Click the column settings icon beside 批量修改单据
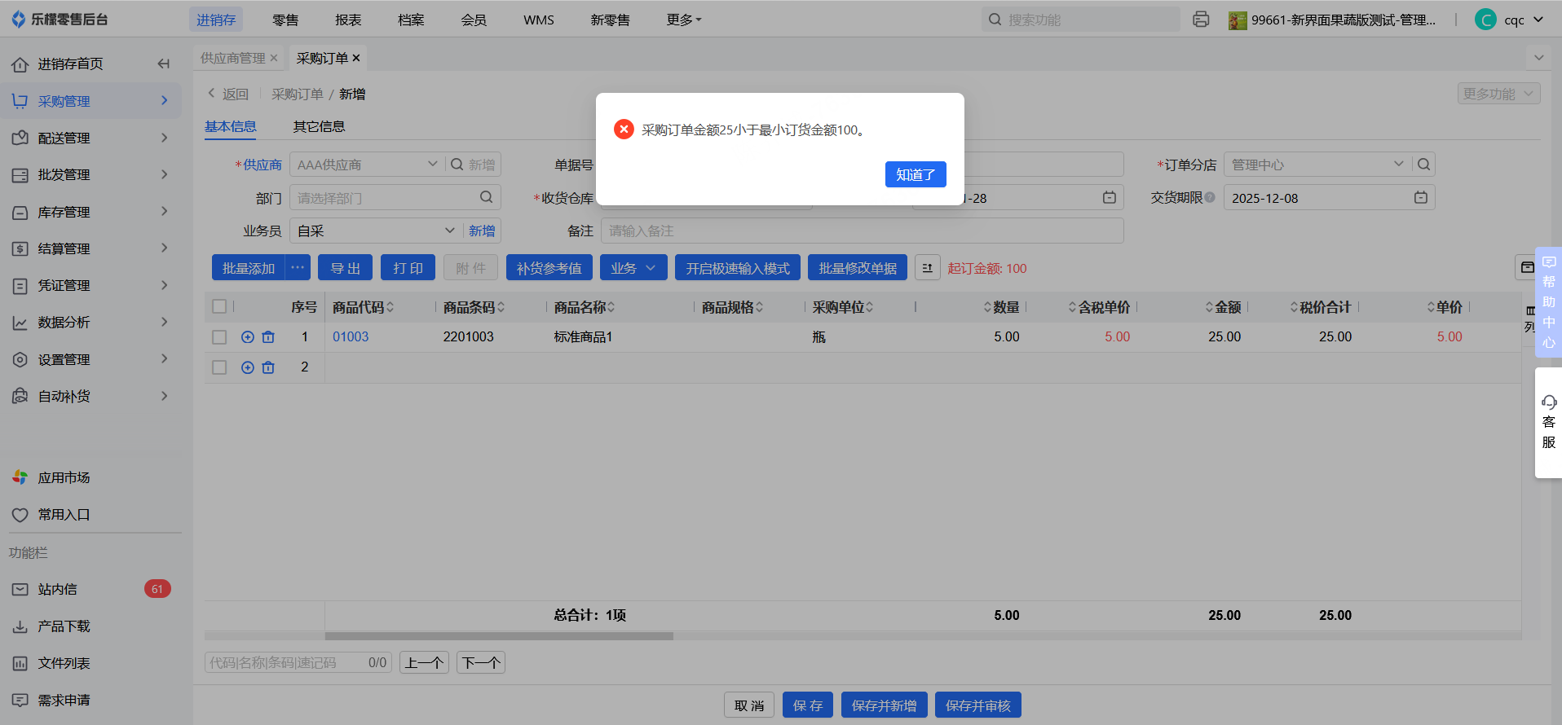 pyautogui.click(x=927, y=268)
